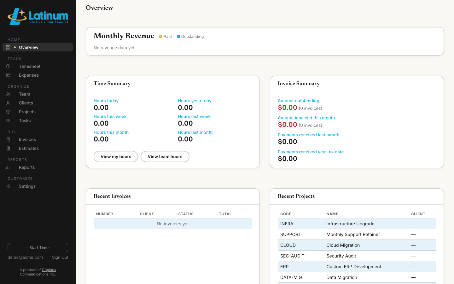Viewport: 454px width, 284px height.
Task: Start a new timer
Action: point(38,248)
